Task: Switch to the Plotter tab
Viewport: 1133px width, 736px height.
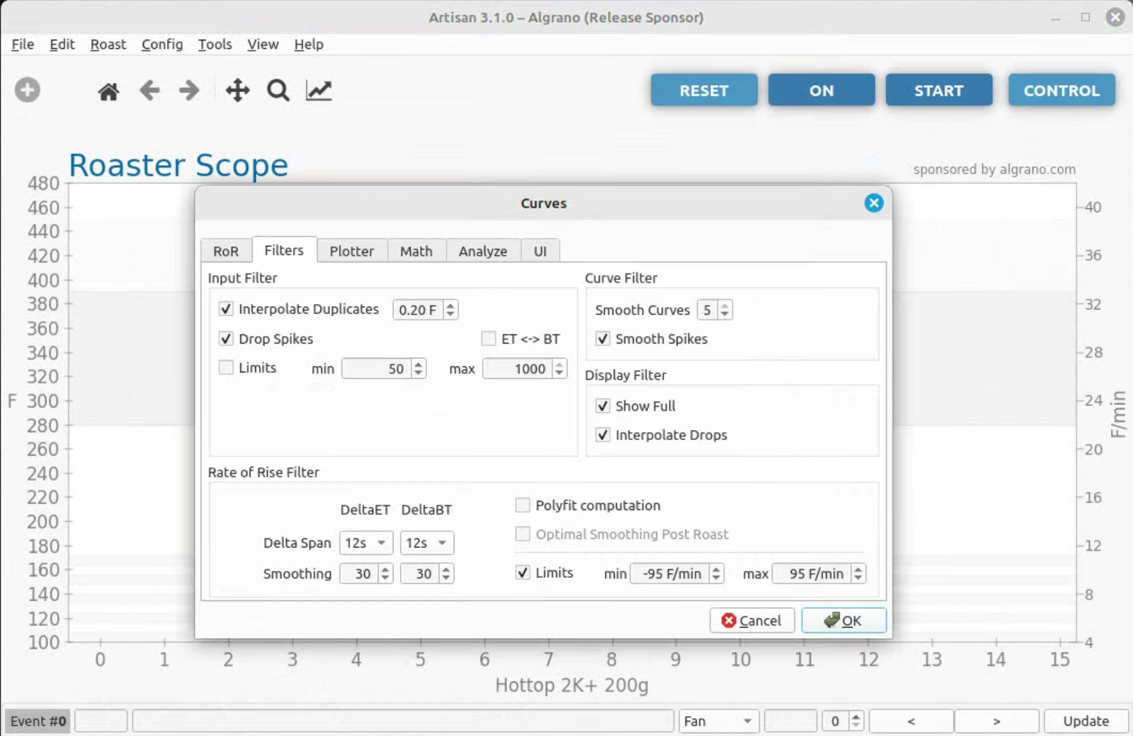Action: tap(352, 251)
